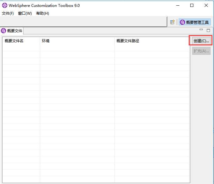This screenshot has height=184, width=214.
Task: Click the 概要文件名 column header
Action: pyautogui.click(x=21, y=41)
